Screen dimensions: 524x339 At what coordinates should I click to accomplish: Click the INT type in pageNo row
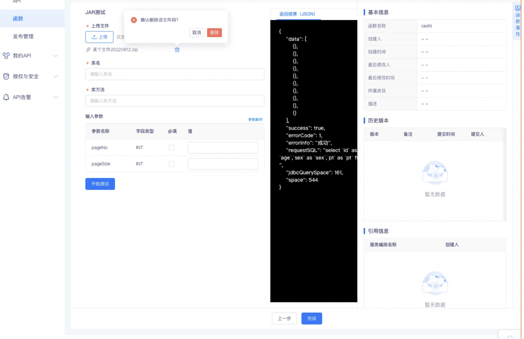click(x=139, y=148)
